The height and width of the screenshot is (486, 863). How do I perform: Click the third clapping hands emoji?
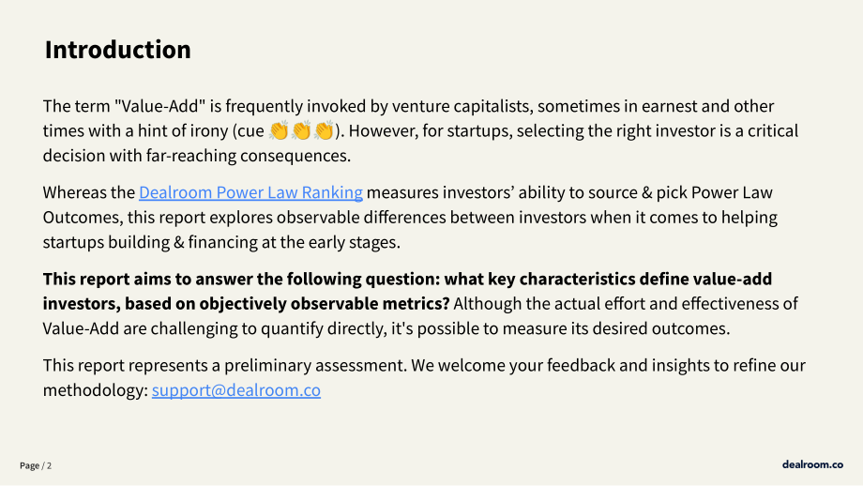325,131
